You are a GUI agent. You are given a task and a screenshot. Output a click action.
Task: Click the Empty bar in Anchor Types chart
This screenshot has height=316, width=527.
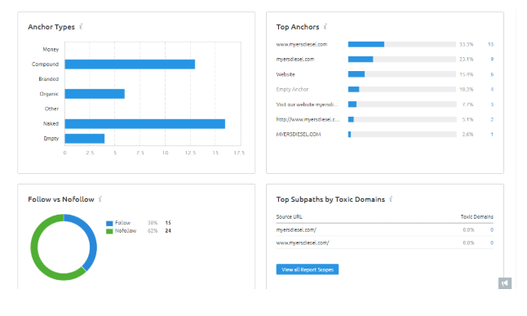coord(85,139)
